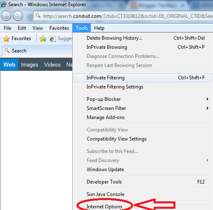
Task: Expand the SmartScreen Filter submenu
Action: tap(143, 108)
